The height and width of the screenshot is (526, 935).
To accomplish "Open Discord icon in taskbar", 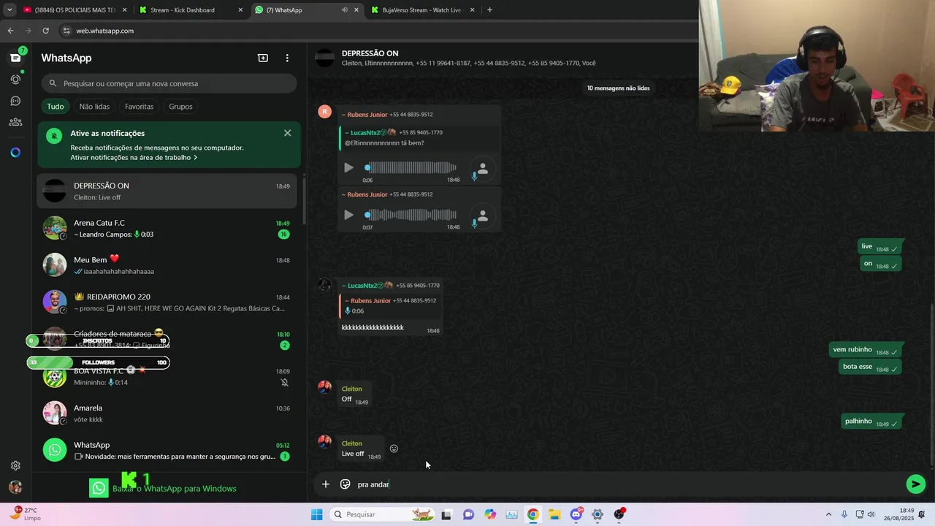I will [x=576, y=514].
